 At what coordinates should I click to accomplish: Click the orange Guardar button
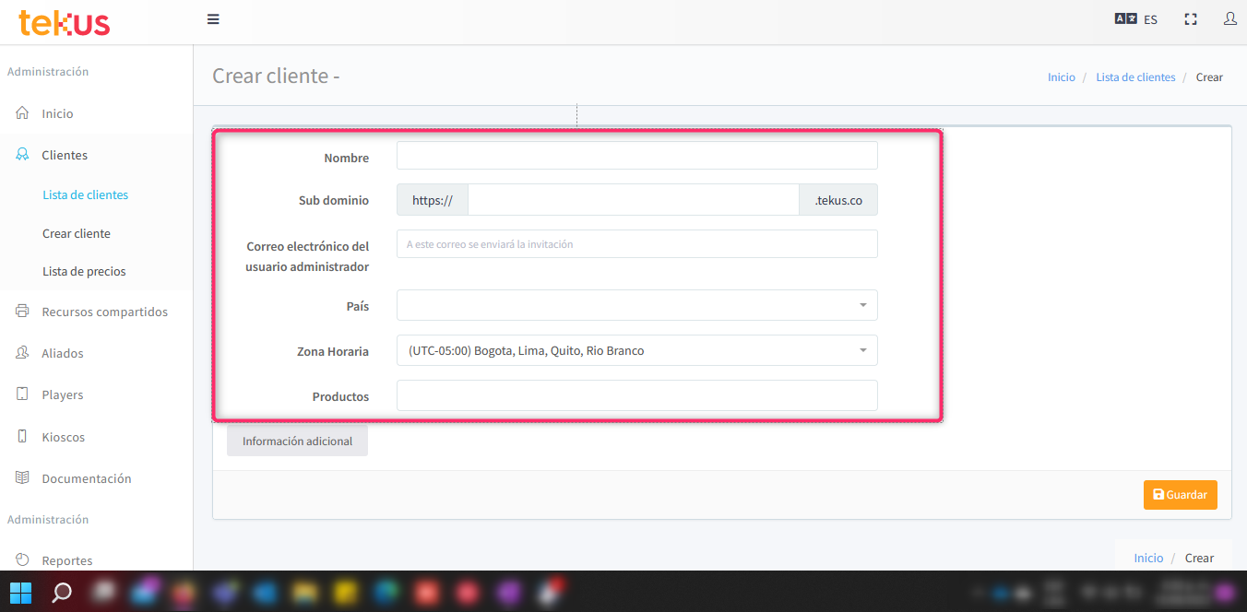(1180, 495)
